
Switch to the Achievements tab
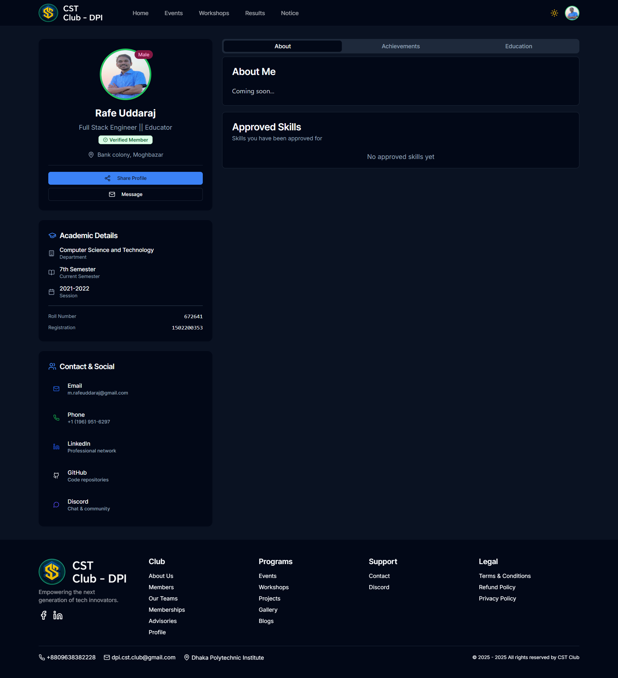400,46
